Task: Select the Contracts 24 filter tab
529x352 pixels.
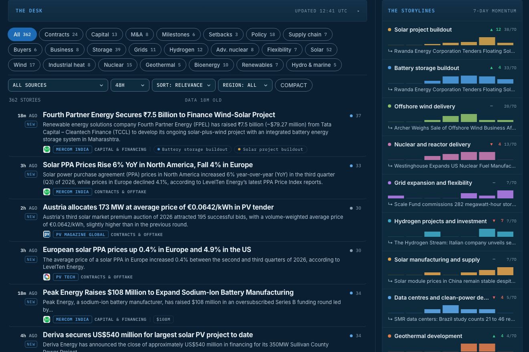Action: 61,34
